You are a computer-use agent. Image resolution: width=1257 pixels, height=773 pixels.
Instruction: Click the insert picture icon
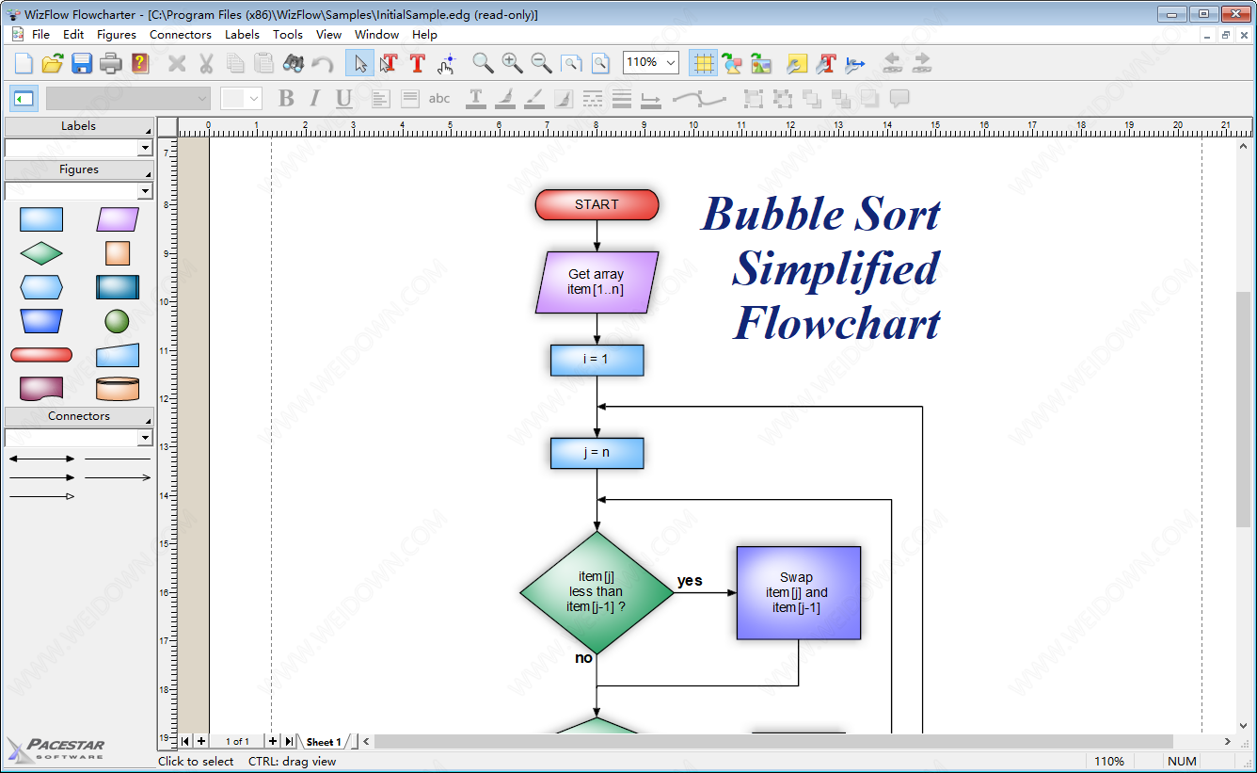(x=761, y=63)
